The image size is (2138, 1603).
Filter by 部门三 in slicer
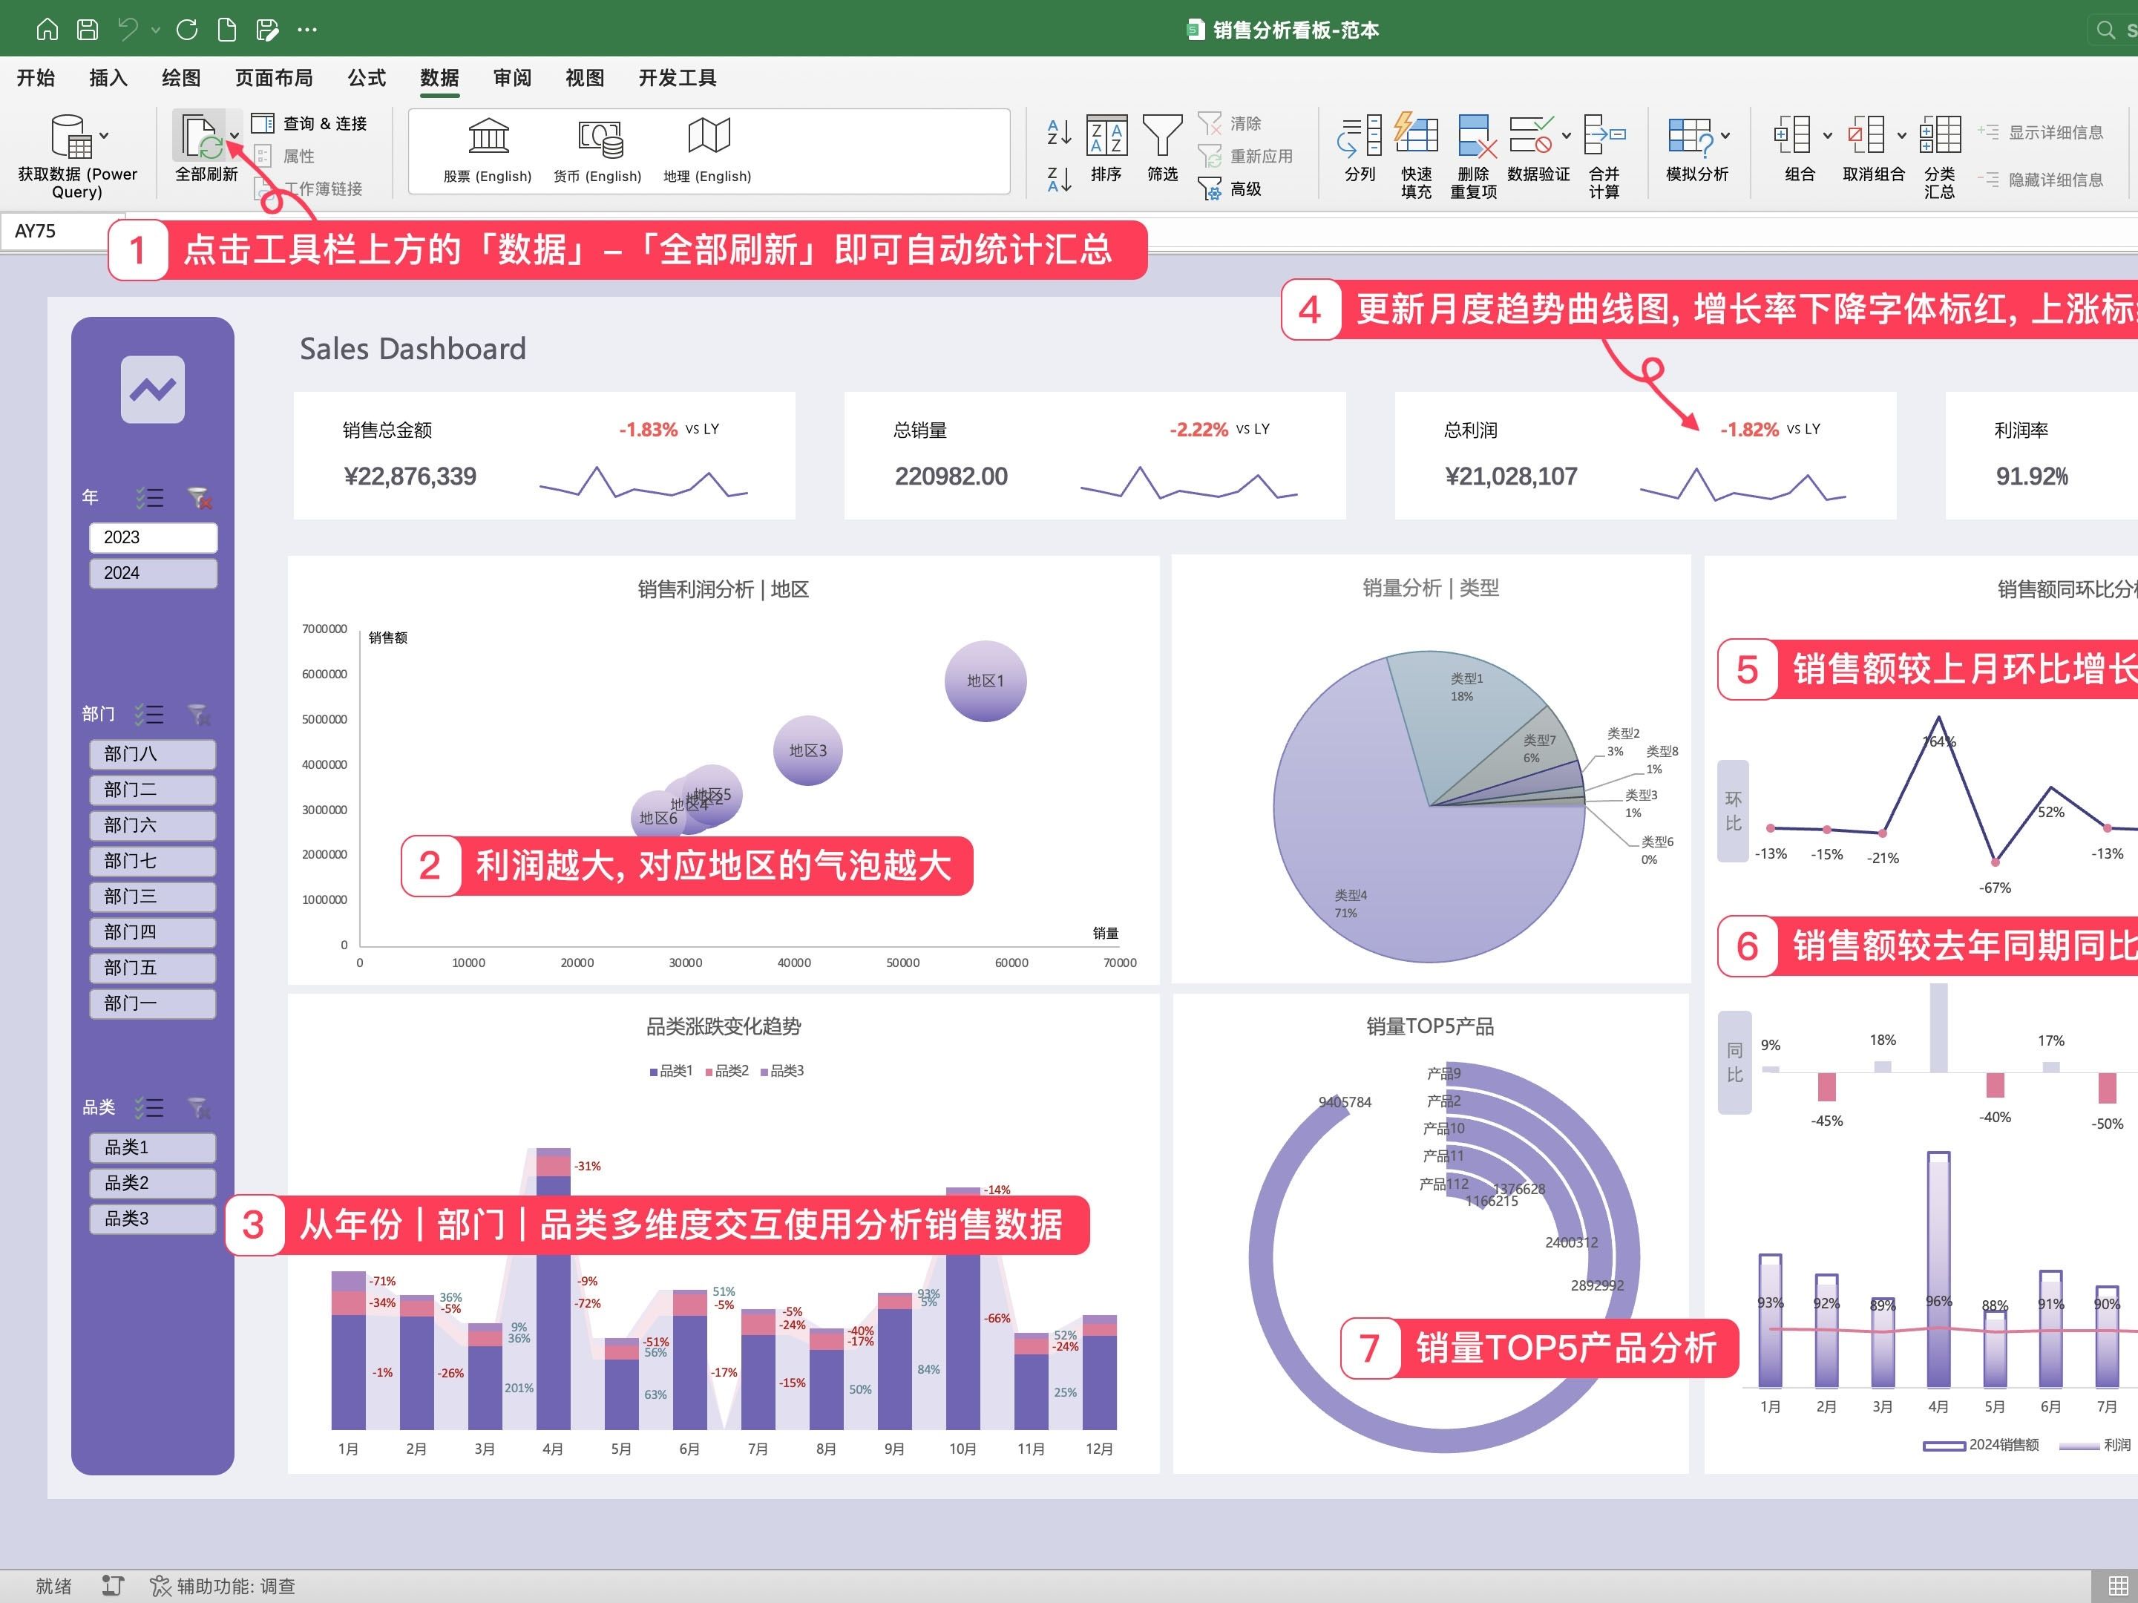(153, 897)
